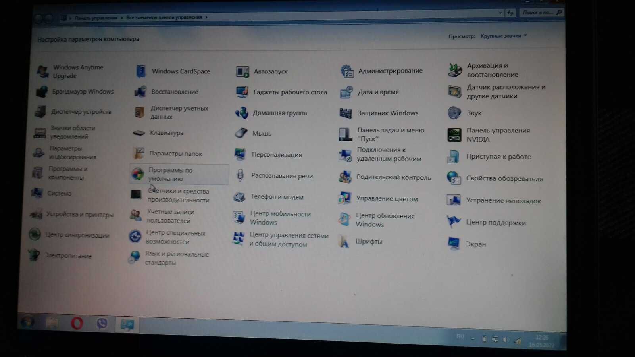Expand the address bar history dropdown arrow
Screen dimensions: 635x357
coord(500,13)
